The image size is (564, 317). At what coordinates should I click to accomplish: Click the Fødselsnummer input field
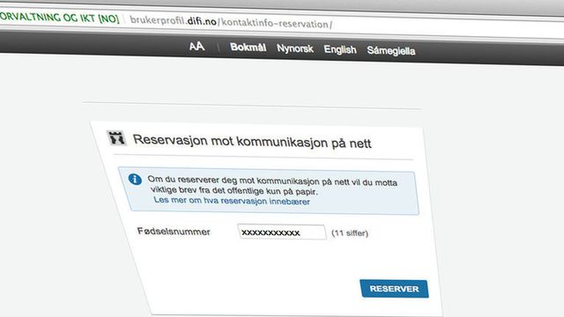click(282, 232)
